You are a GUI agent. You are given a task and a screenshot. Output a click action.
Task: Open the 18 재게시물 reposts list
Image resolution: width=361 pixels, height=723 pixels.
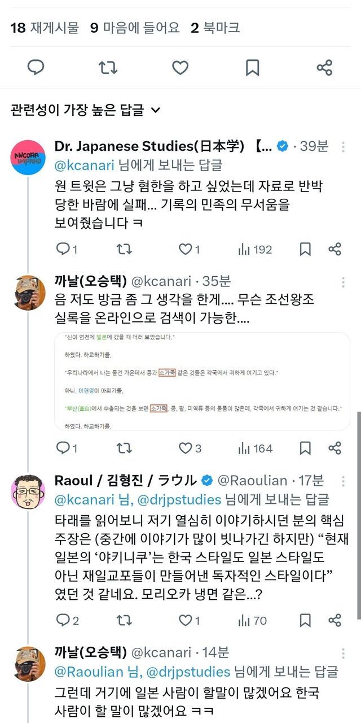45,27
